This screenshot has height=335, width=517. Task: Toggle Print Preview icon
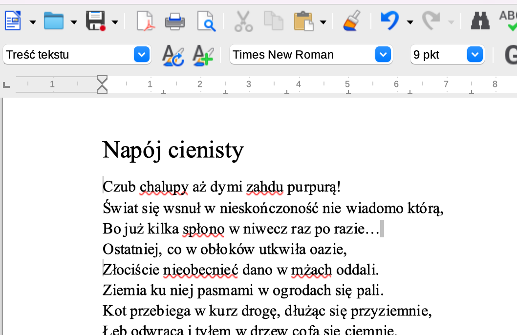(206, 21)
